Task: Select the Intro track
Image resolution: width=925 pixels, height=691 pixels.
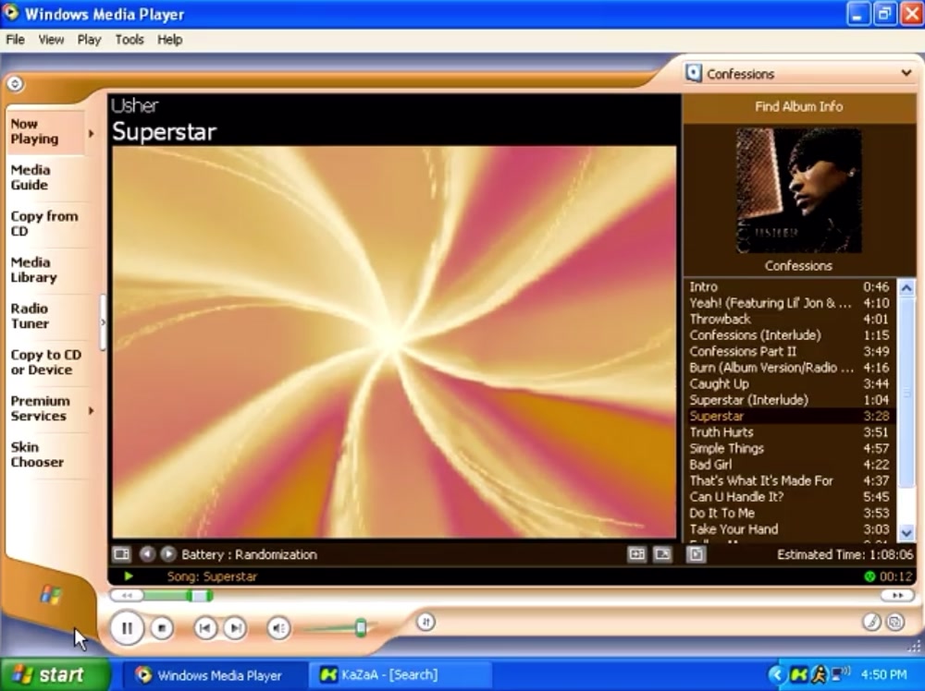Action: 790,287
